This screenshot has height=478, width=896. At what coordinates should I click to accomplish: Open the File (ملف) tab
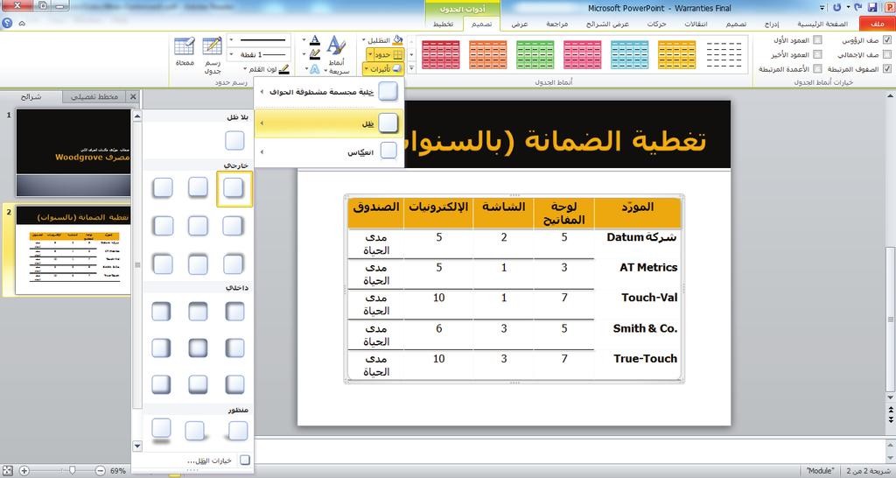[877, 24]
